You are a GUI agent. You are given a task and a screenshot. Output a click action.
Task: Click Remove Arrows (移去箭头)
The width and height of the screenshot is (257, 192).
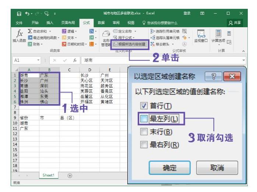pos(160,44)
